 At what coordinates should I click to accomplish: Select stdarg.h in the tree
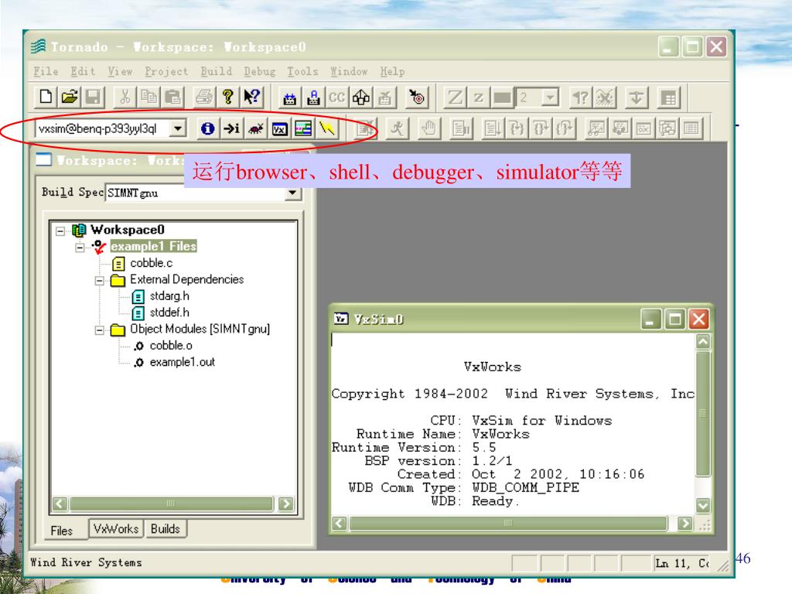click(x=169, y=296)
